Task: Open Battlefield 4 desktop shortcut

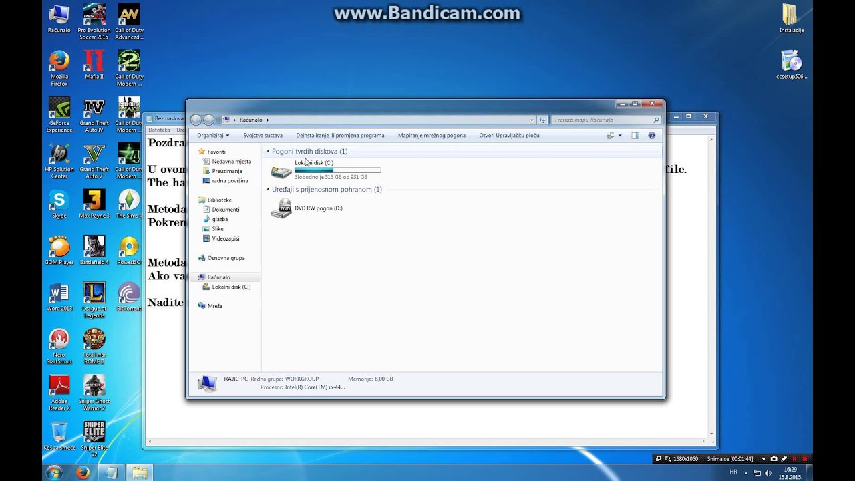Action: point(94,251)
